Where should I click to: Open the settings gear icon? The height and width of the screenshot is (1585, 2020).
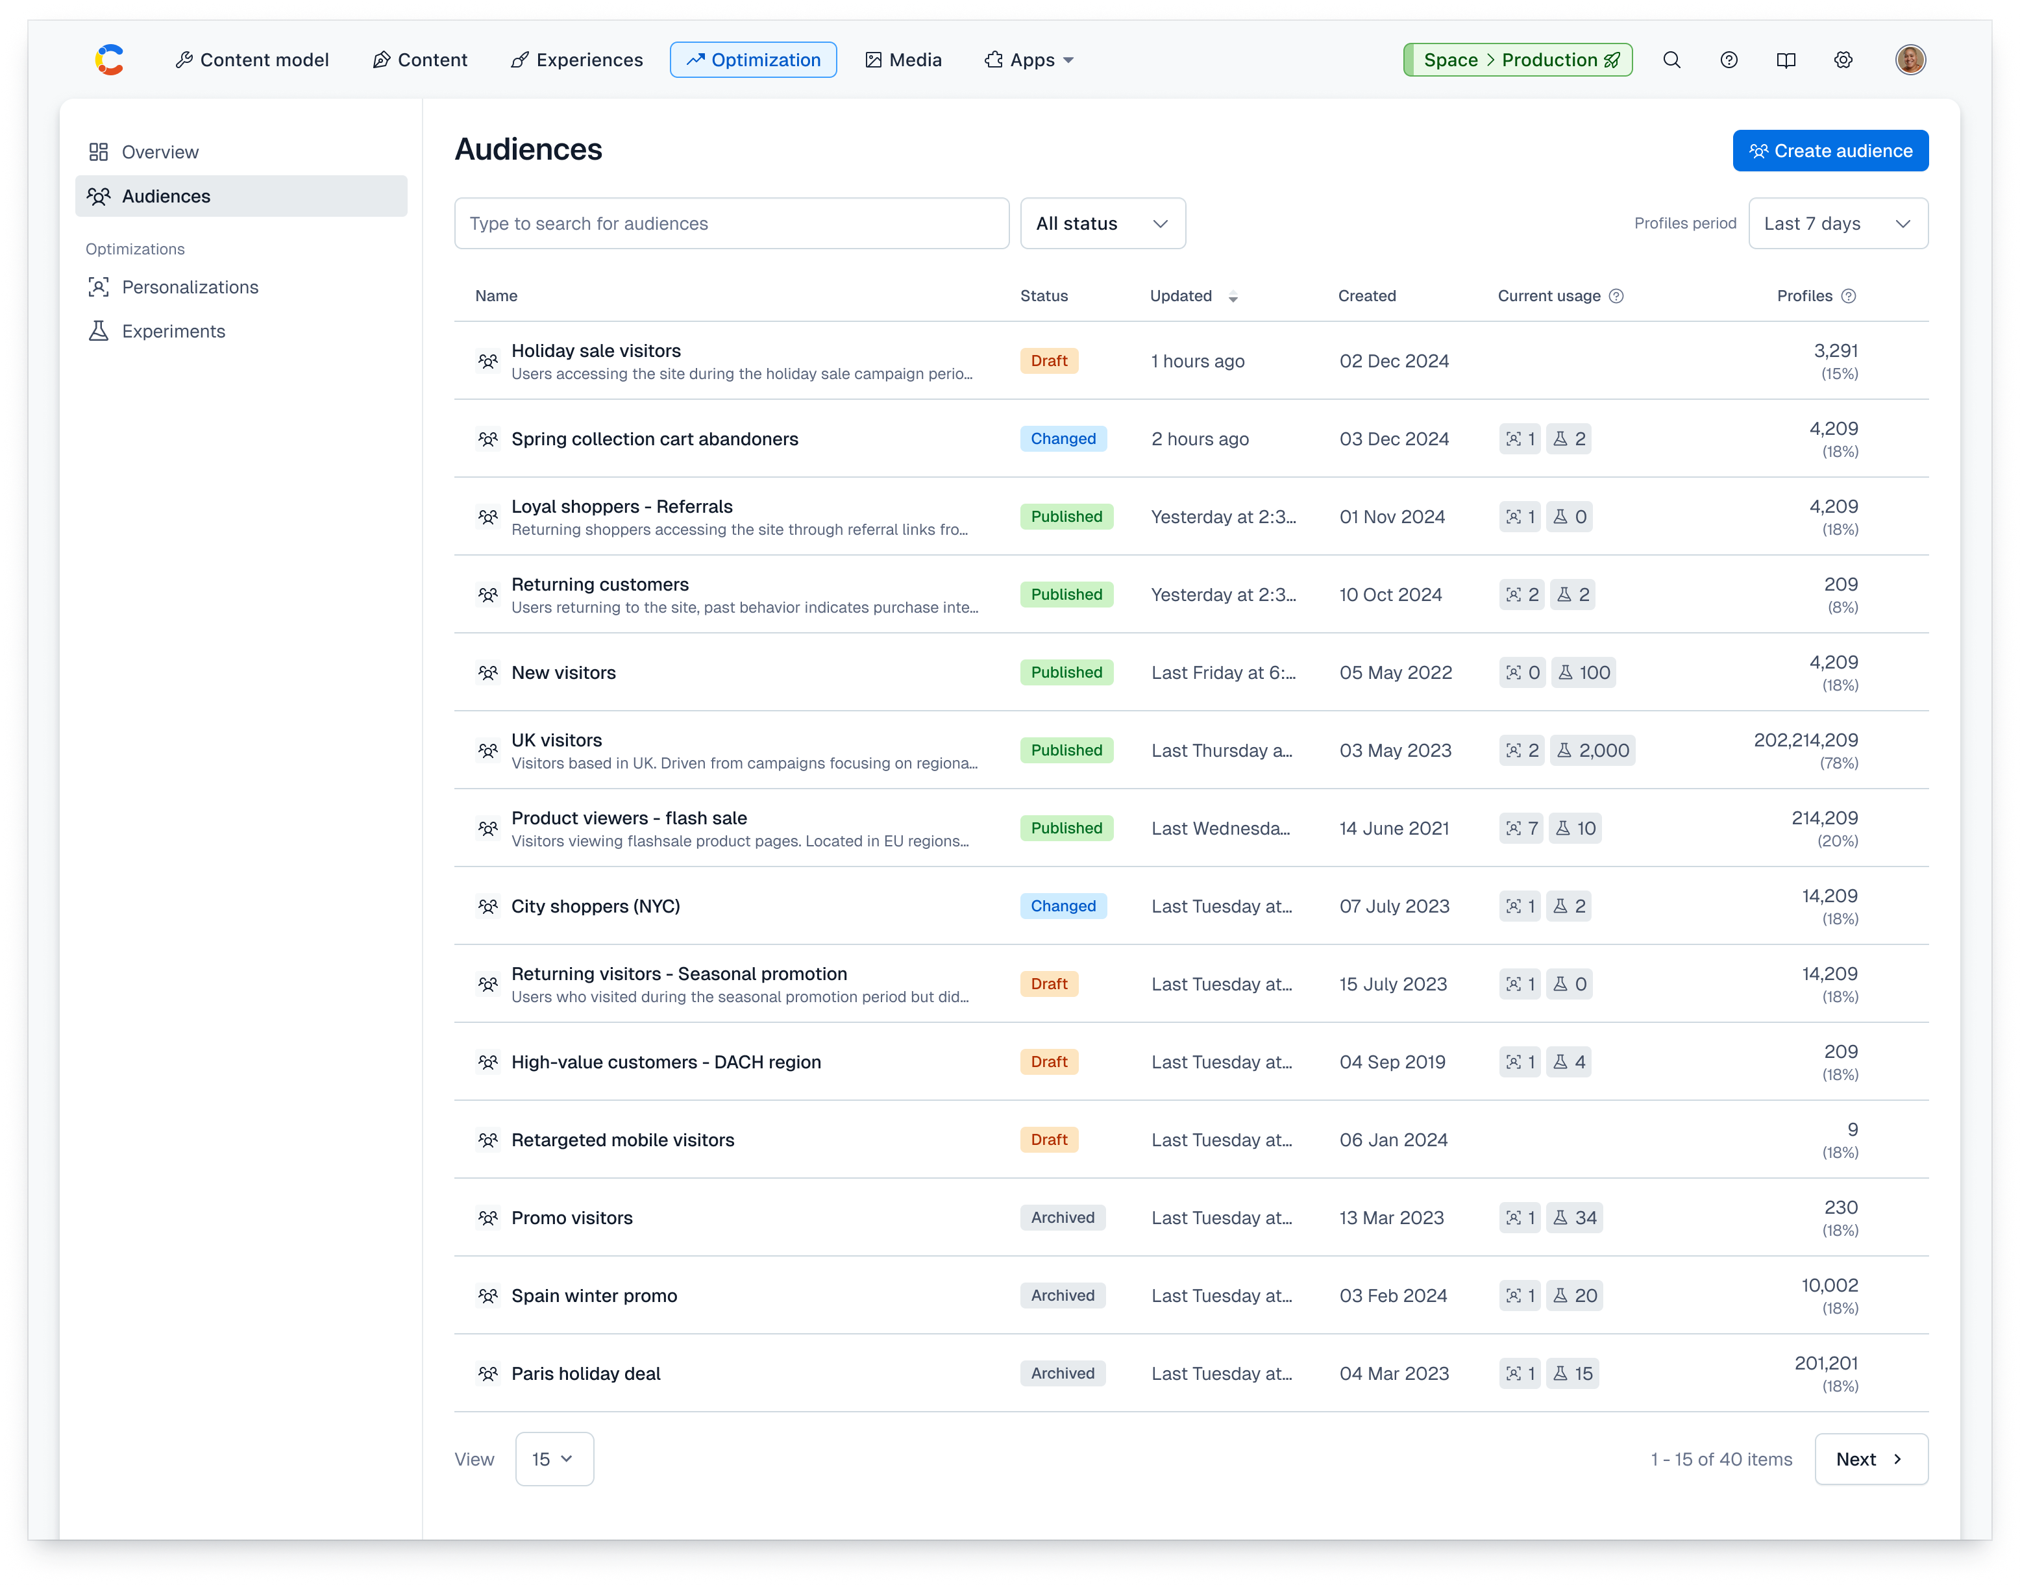(x=1843, y=60)
